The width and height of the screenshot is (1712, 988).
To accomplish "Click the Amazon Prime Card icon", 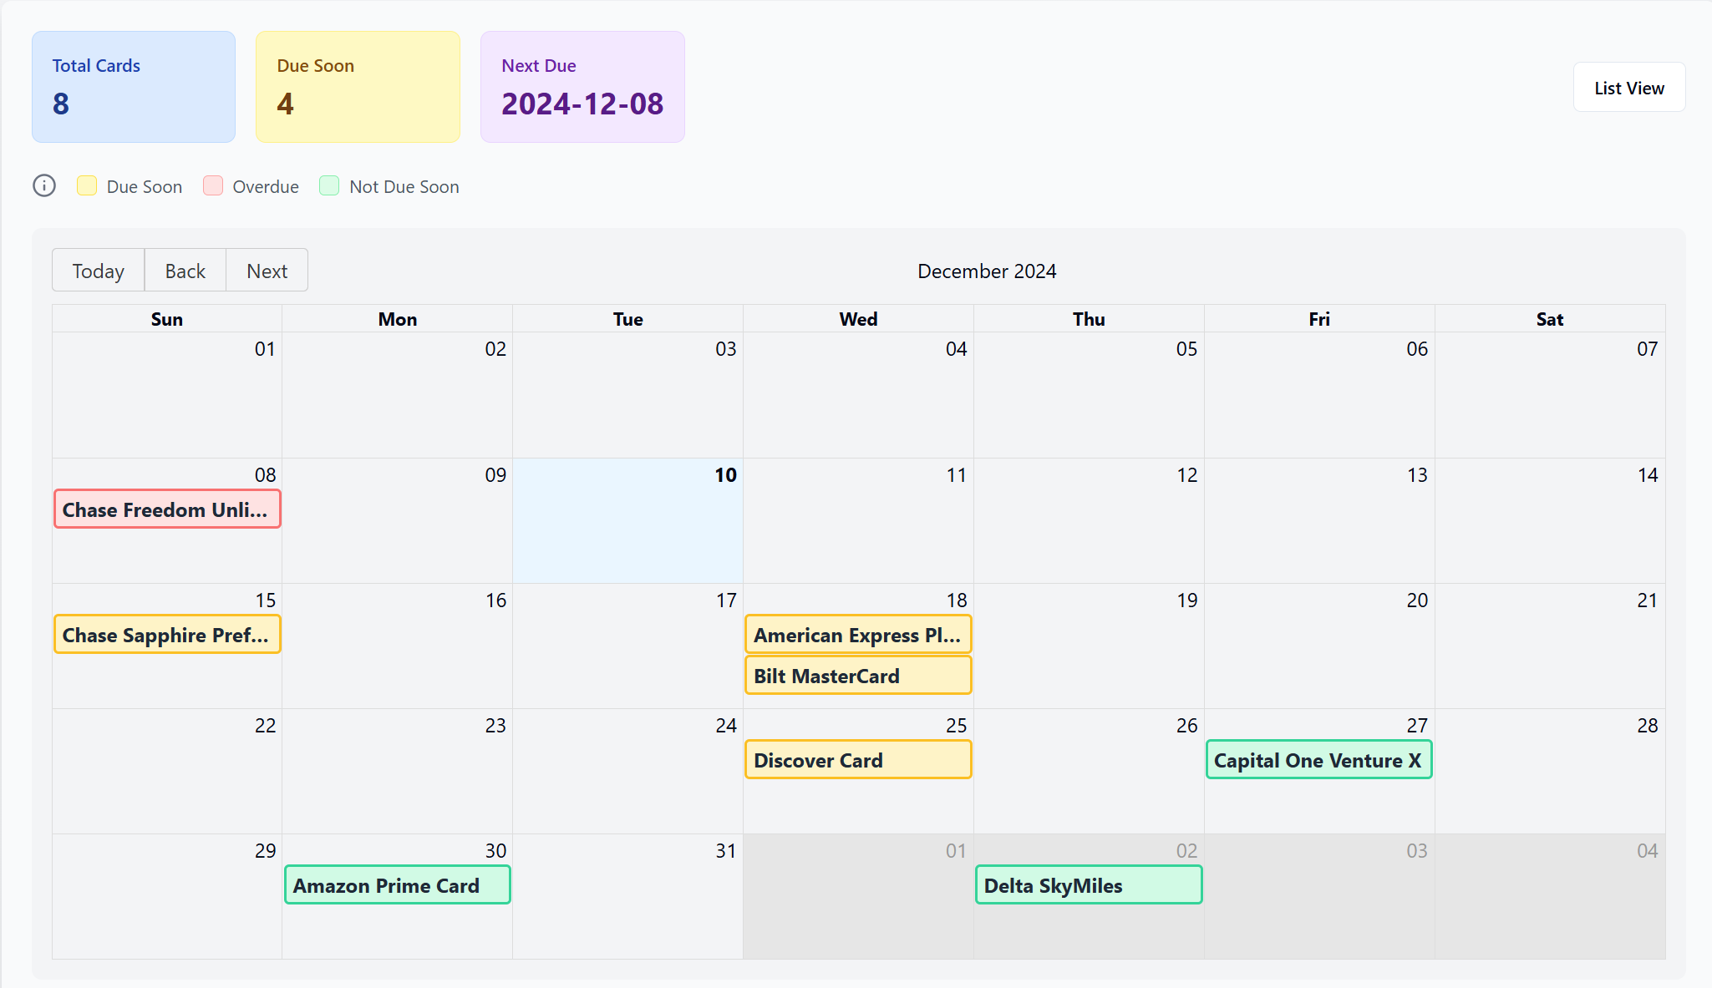I will point(398,885).
